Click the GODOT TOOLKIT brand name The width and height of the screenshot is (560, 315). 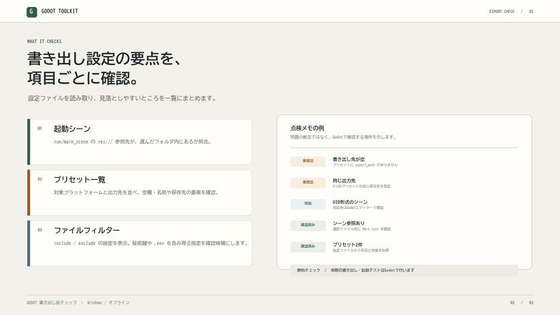[60, 11]
